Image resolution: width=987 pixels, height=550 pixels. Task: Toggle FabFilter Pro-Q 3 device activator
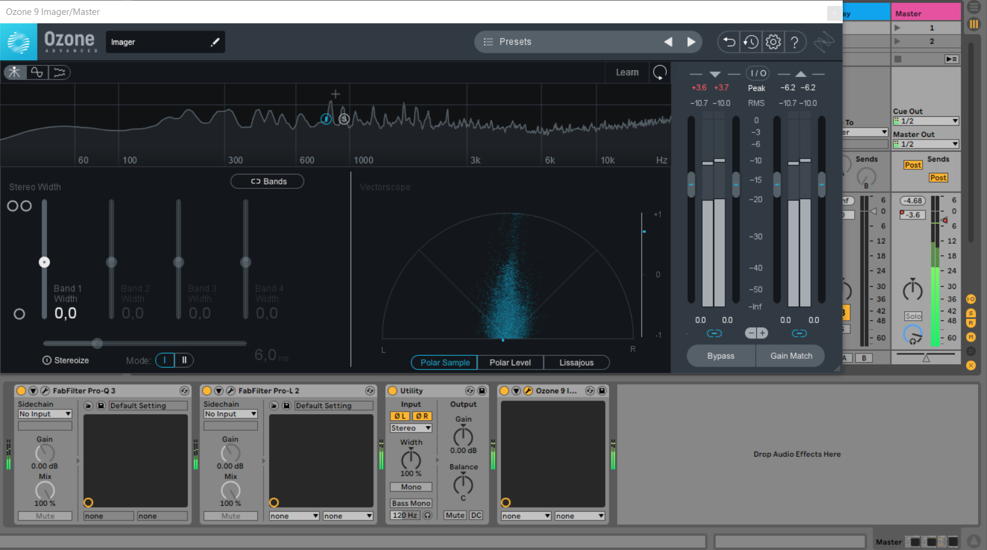coord(21,391)
